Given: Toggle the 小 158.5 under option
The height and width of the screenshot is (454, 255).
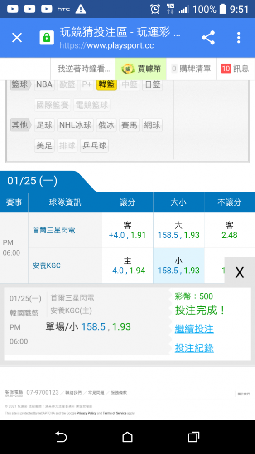Looking at the screenshot, I should (178, 266).
